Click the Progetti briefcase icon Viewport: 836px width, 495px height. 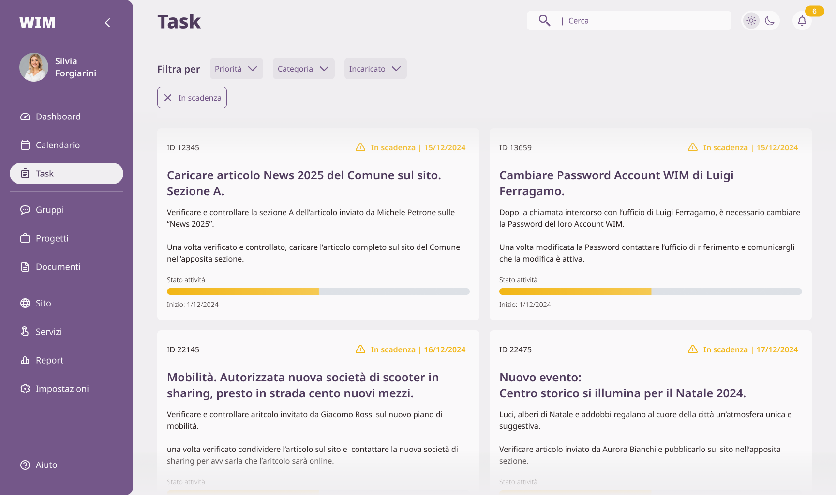pyautogui.click(x=25, y=238)
